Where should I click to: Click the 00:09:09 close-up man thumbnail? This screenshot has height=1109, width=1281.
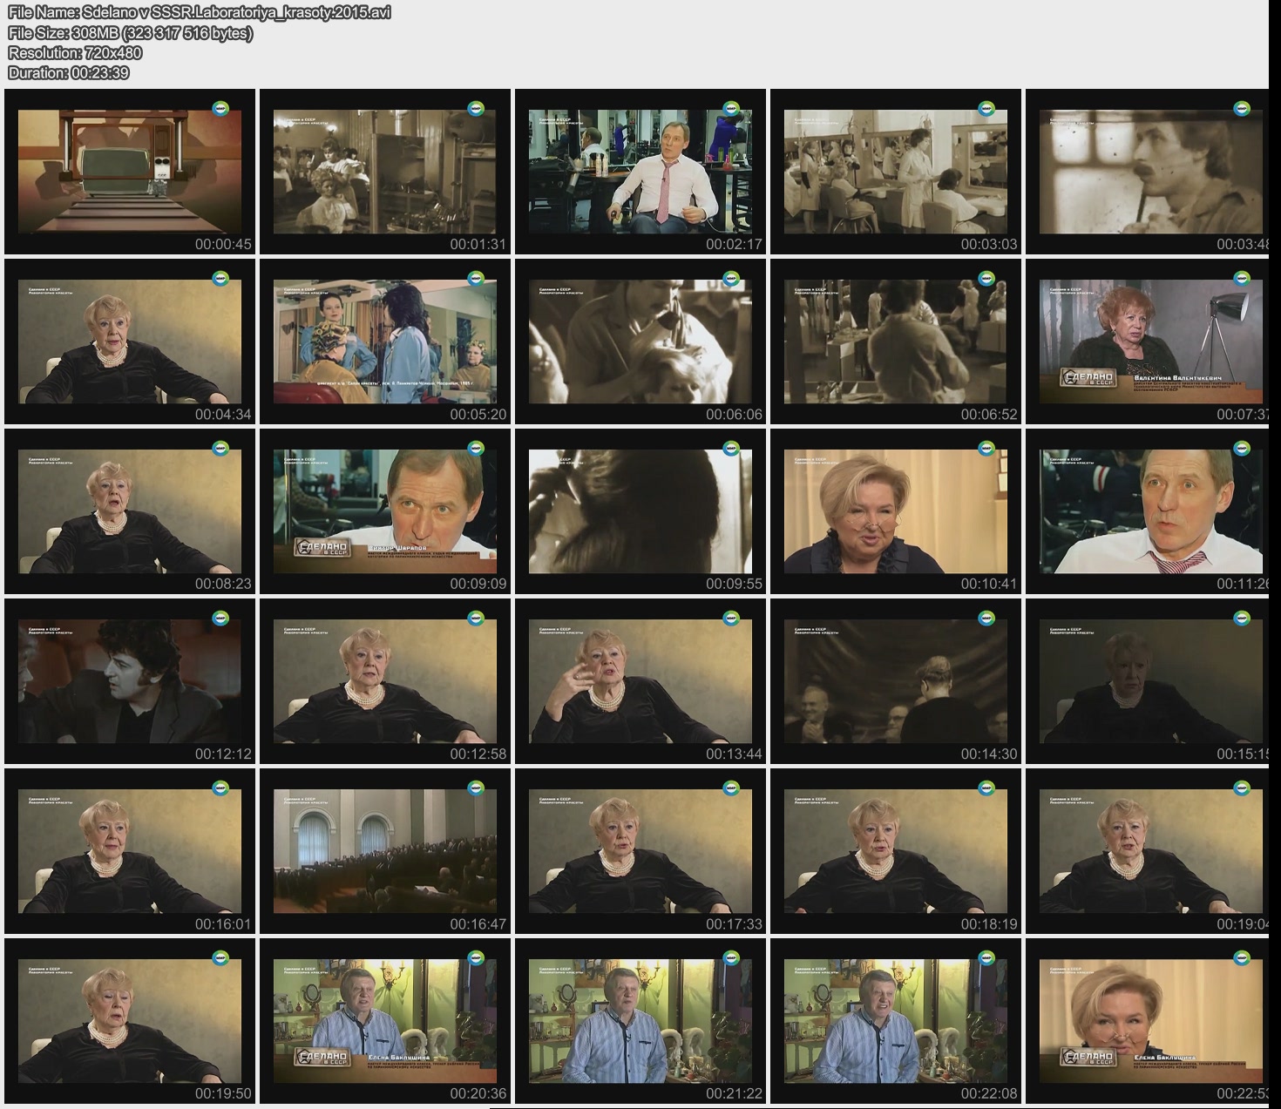tap(385, 511)
